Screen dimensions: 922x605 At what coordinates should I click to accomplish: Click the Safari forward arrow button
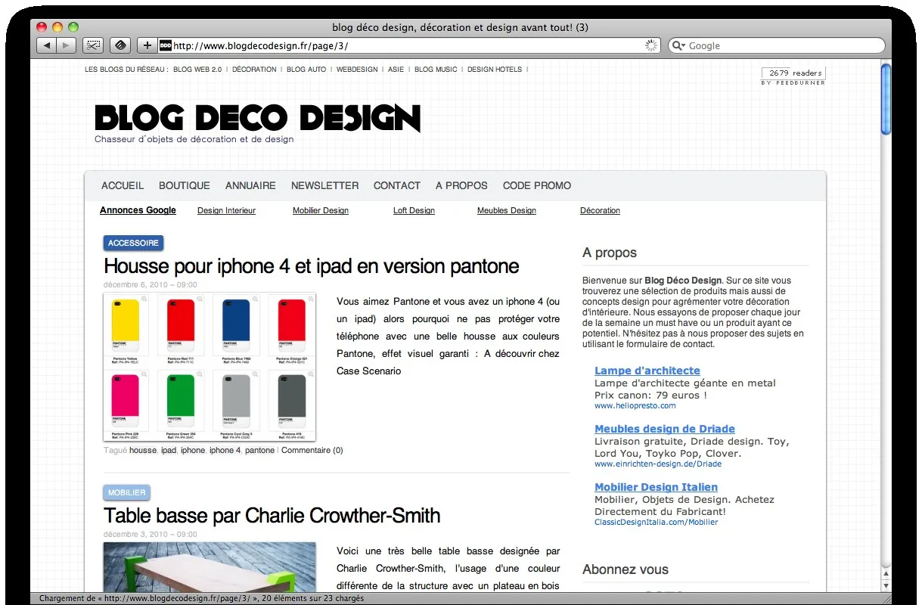coord(67,45)
